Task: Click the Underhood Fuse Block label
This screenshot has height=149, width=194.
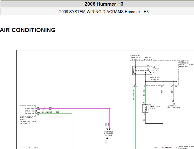Action: 186,64
